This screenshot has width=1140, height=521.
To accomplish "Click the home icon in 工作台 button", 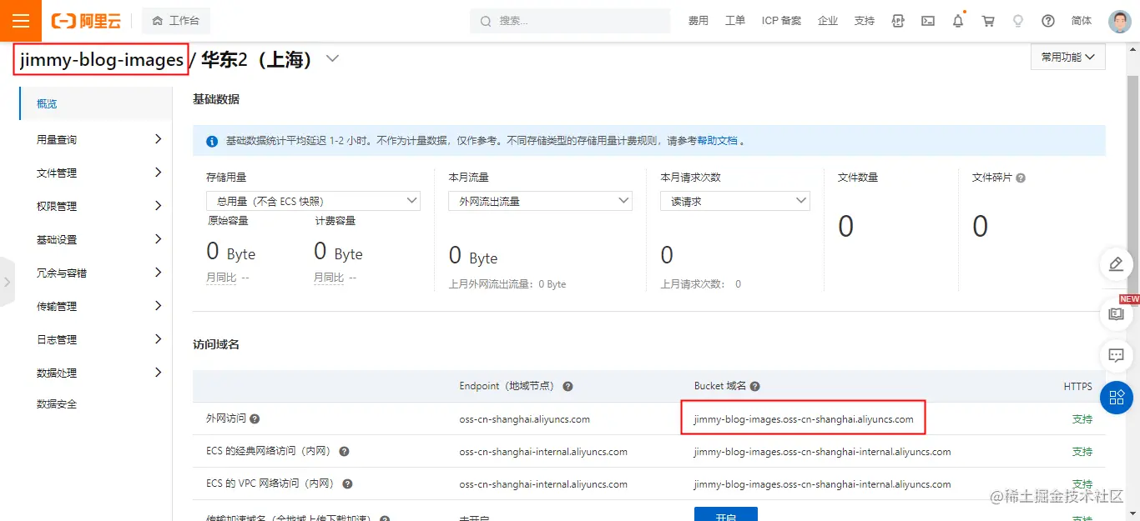I will pyautogui.click(x=158, y=21).
